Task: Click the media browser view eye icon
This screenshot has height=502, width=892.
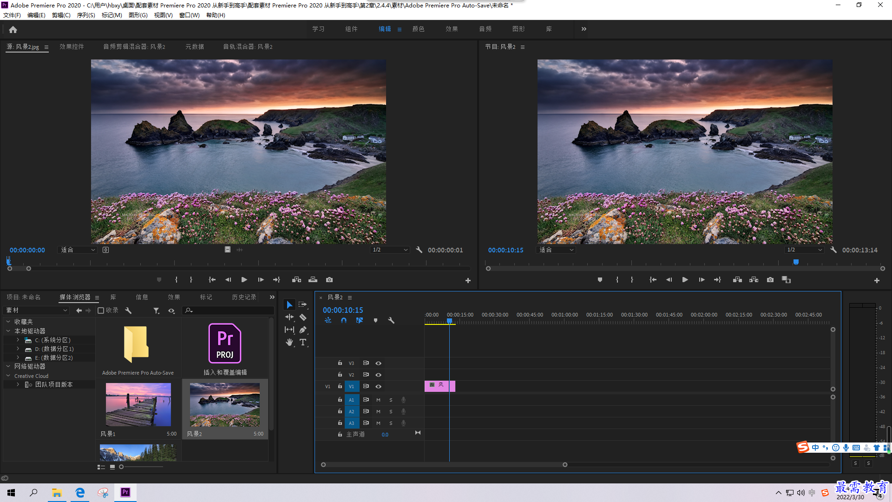Action: coord(171,310)
